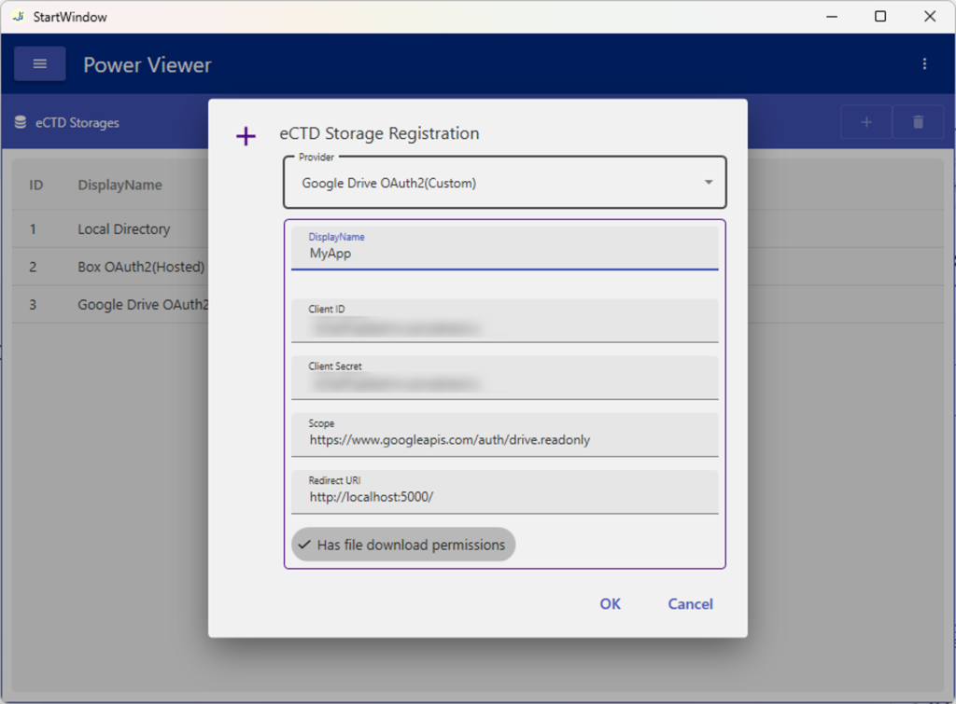956x704 pixels.
Task: Click the eCTD Storages database icon
Action: (x=21, y=122)
